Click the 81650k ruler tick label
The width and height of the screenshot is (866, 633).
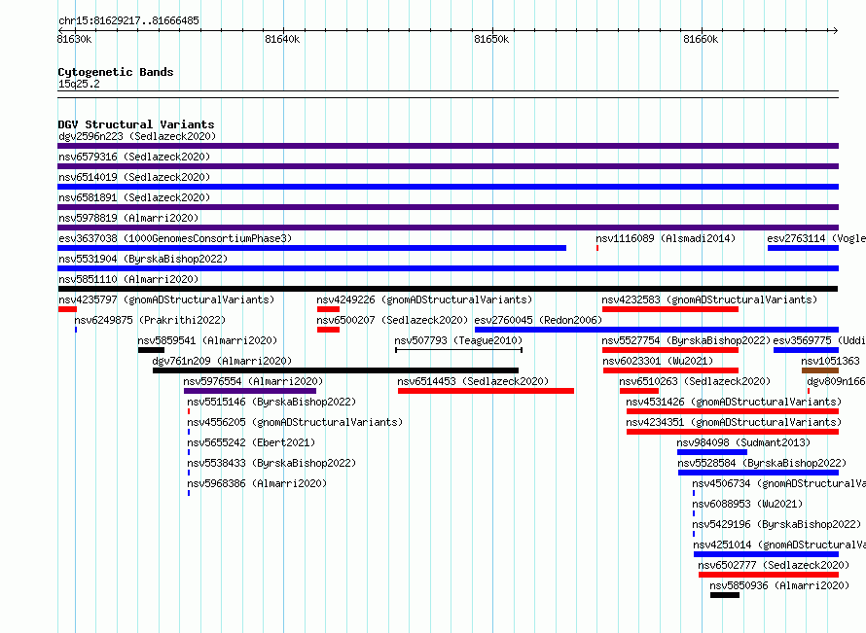(x=491, y=39)
